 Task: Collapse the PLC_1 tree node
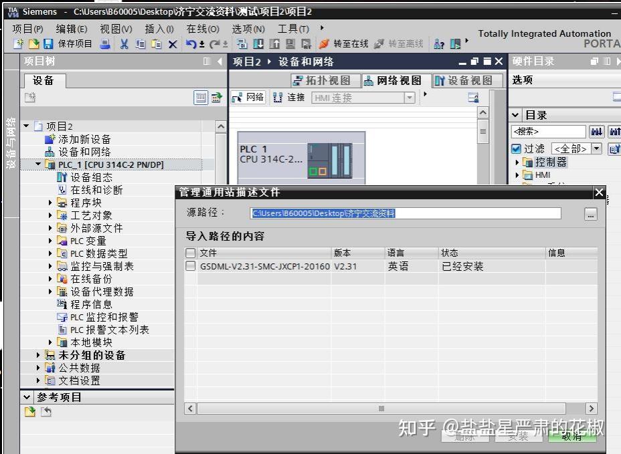pyautogui.click(x=37, y=164)
